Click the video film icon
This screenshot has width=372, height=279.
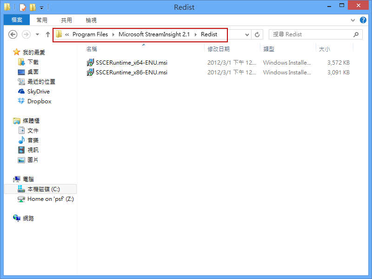21,150
